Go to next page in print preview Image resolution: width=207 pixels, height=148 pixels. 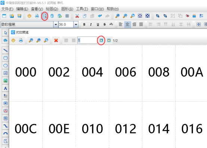101,40
